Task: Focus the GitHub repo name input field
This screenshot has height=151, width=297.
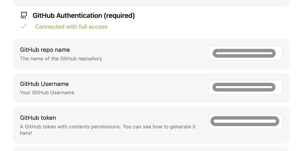Action: click(245, 53)
